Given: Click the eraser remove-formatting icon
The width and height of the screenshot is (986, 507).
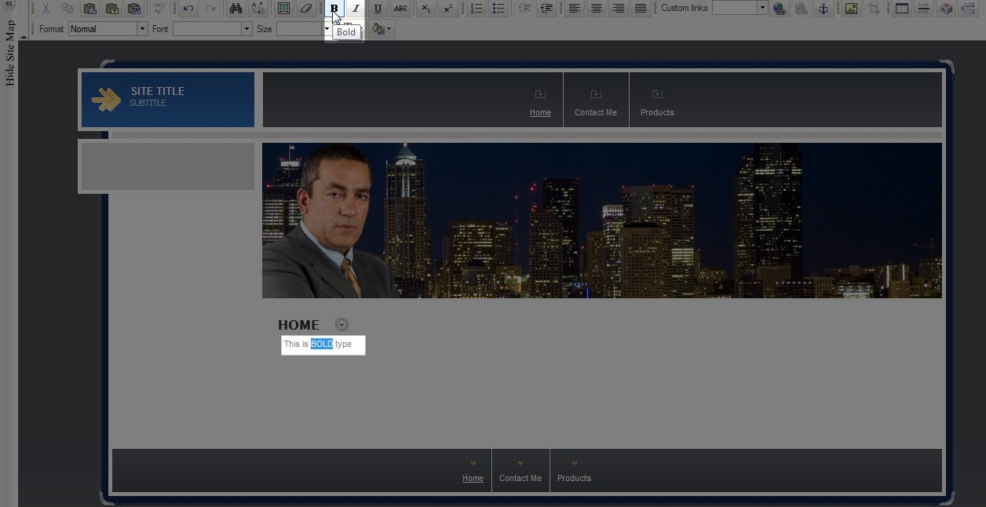Looking at the screenshot, I should pos(306,9).
